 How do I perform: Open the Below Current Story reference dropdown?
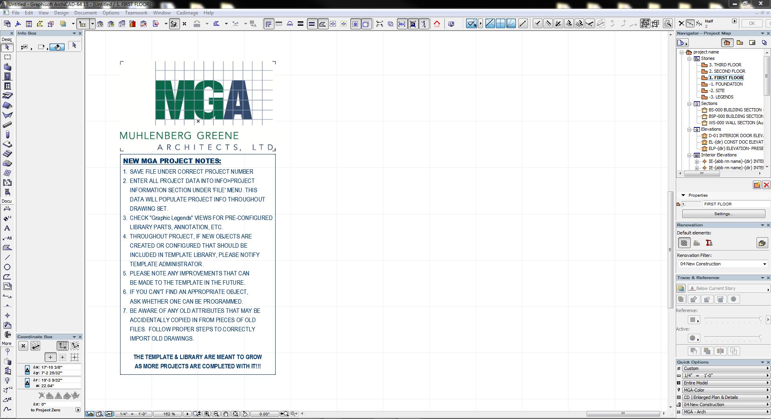pos(728,288)
